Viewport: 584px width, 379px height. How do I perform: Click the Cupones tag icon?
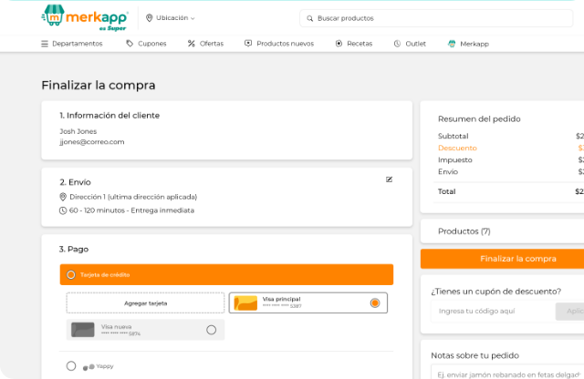coord(130,44)
